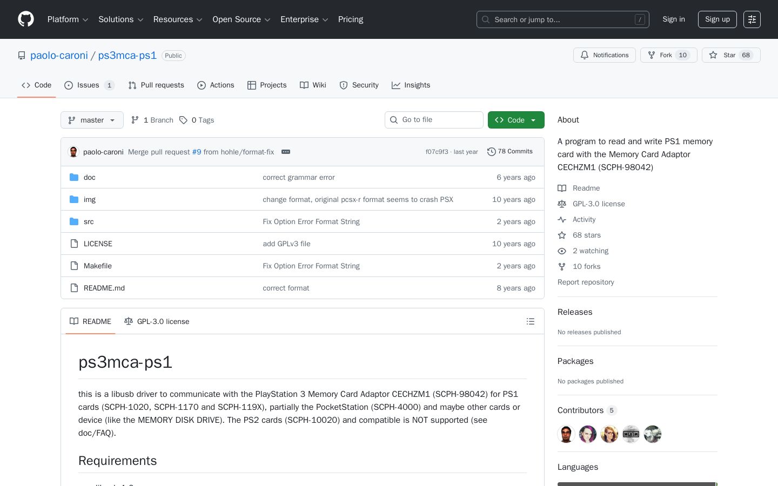
Task: Open the second contributor avatar
Action: pos(588,434)
